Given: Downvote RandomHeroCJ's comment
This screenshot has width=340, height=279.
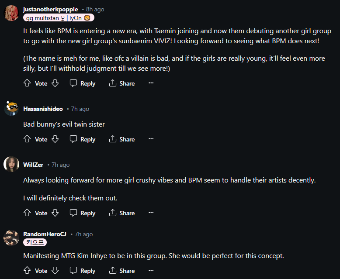Looking at the screenshot, I should point(55,271).
